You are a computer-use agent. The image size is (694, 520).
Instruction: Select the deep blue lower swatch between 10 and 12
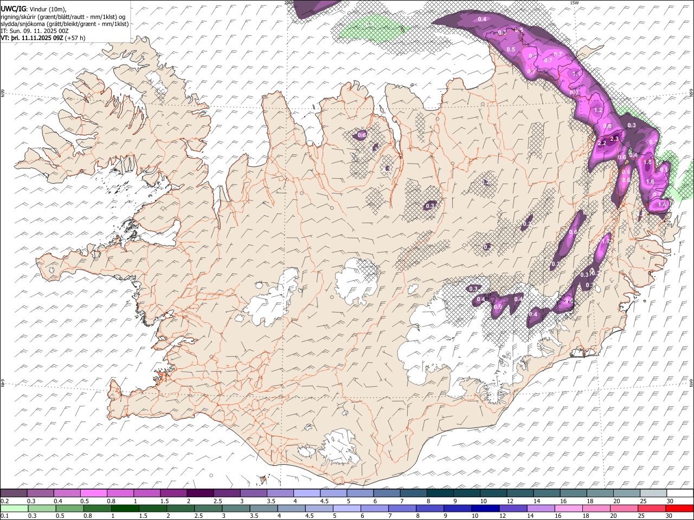coord(485,508)
